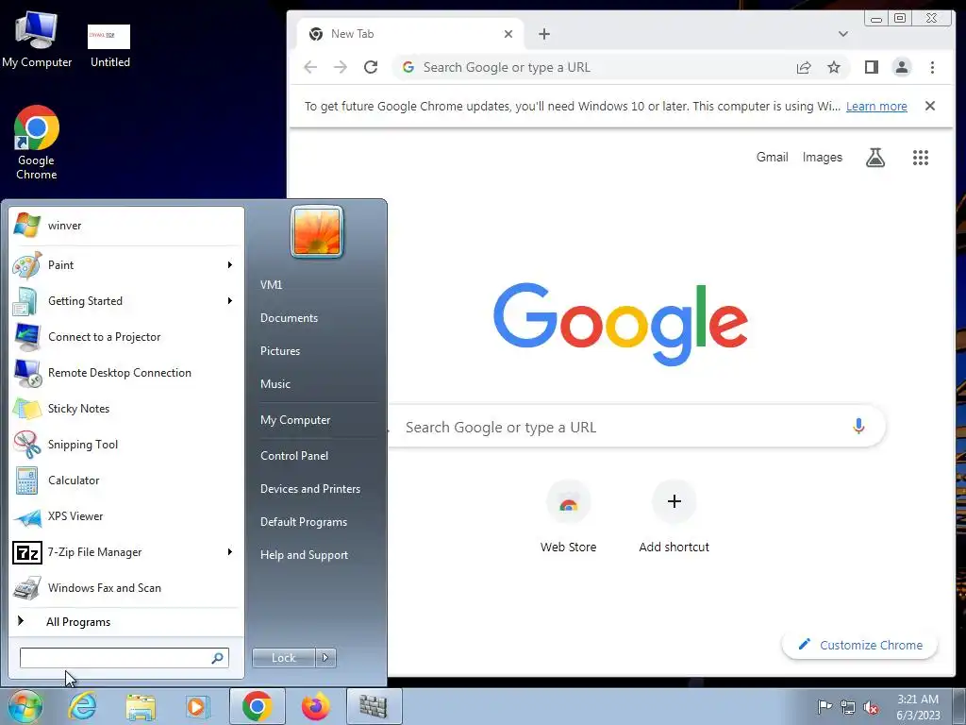This screenshot has height=725, width=966.
Task: Open a new Chrome tab with plus
Action: tap(544, 34)
